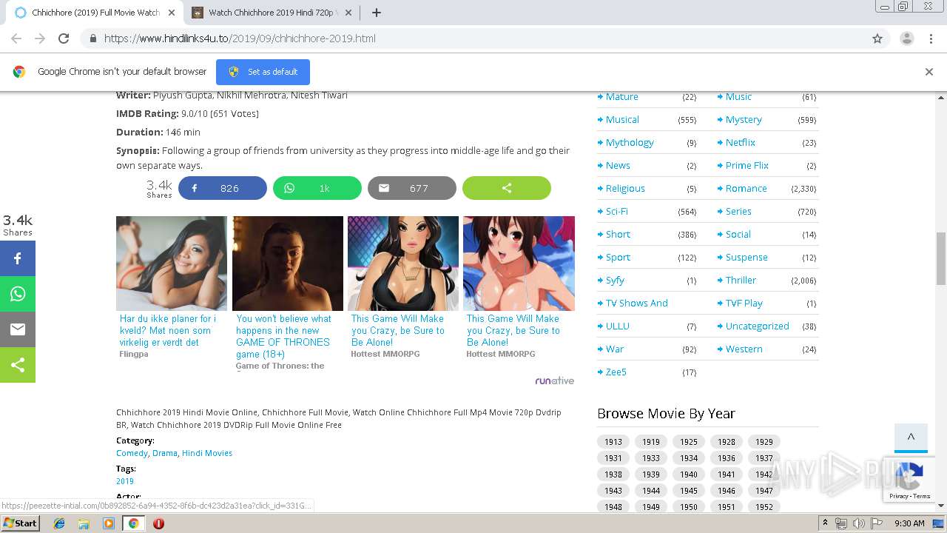Browse the Mature genre

[621, 97]
